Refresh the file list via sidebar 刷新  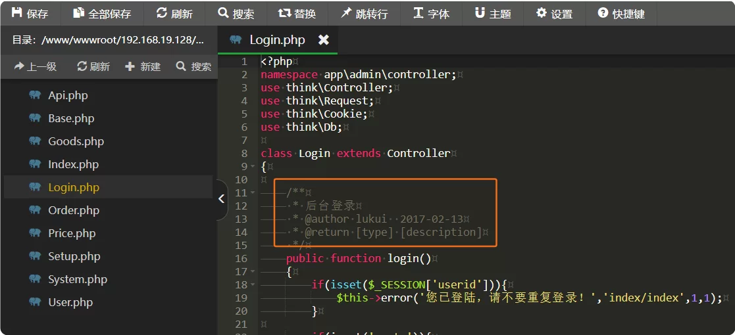[x=93, y=67]
